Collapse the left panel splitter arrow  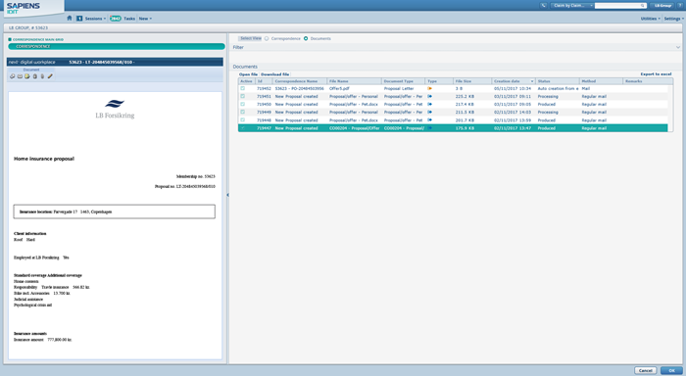pyautogui.click(x=227, y=195)
